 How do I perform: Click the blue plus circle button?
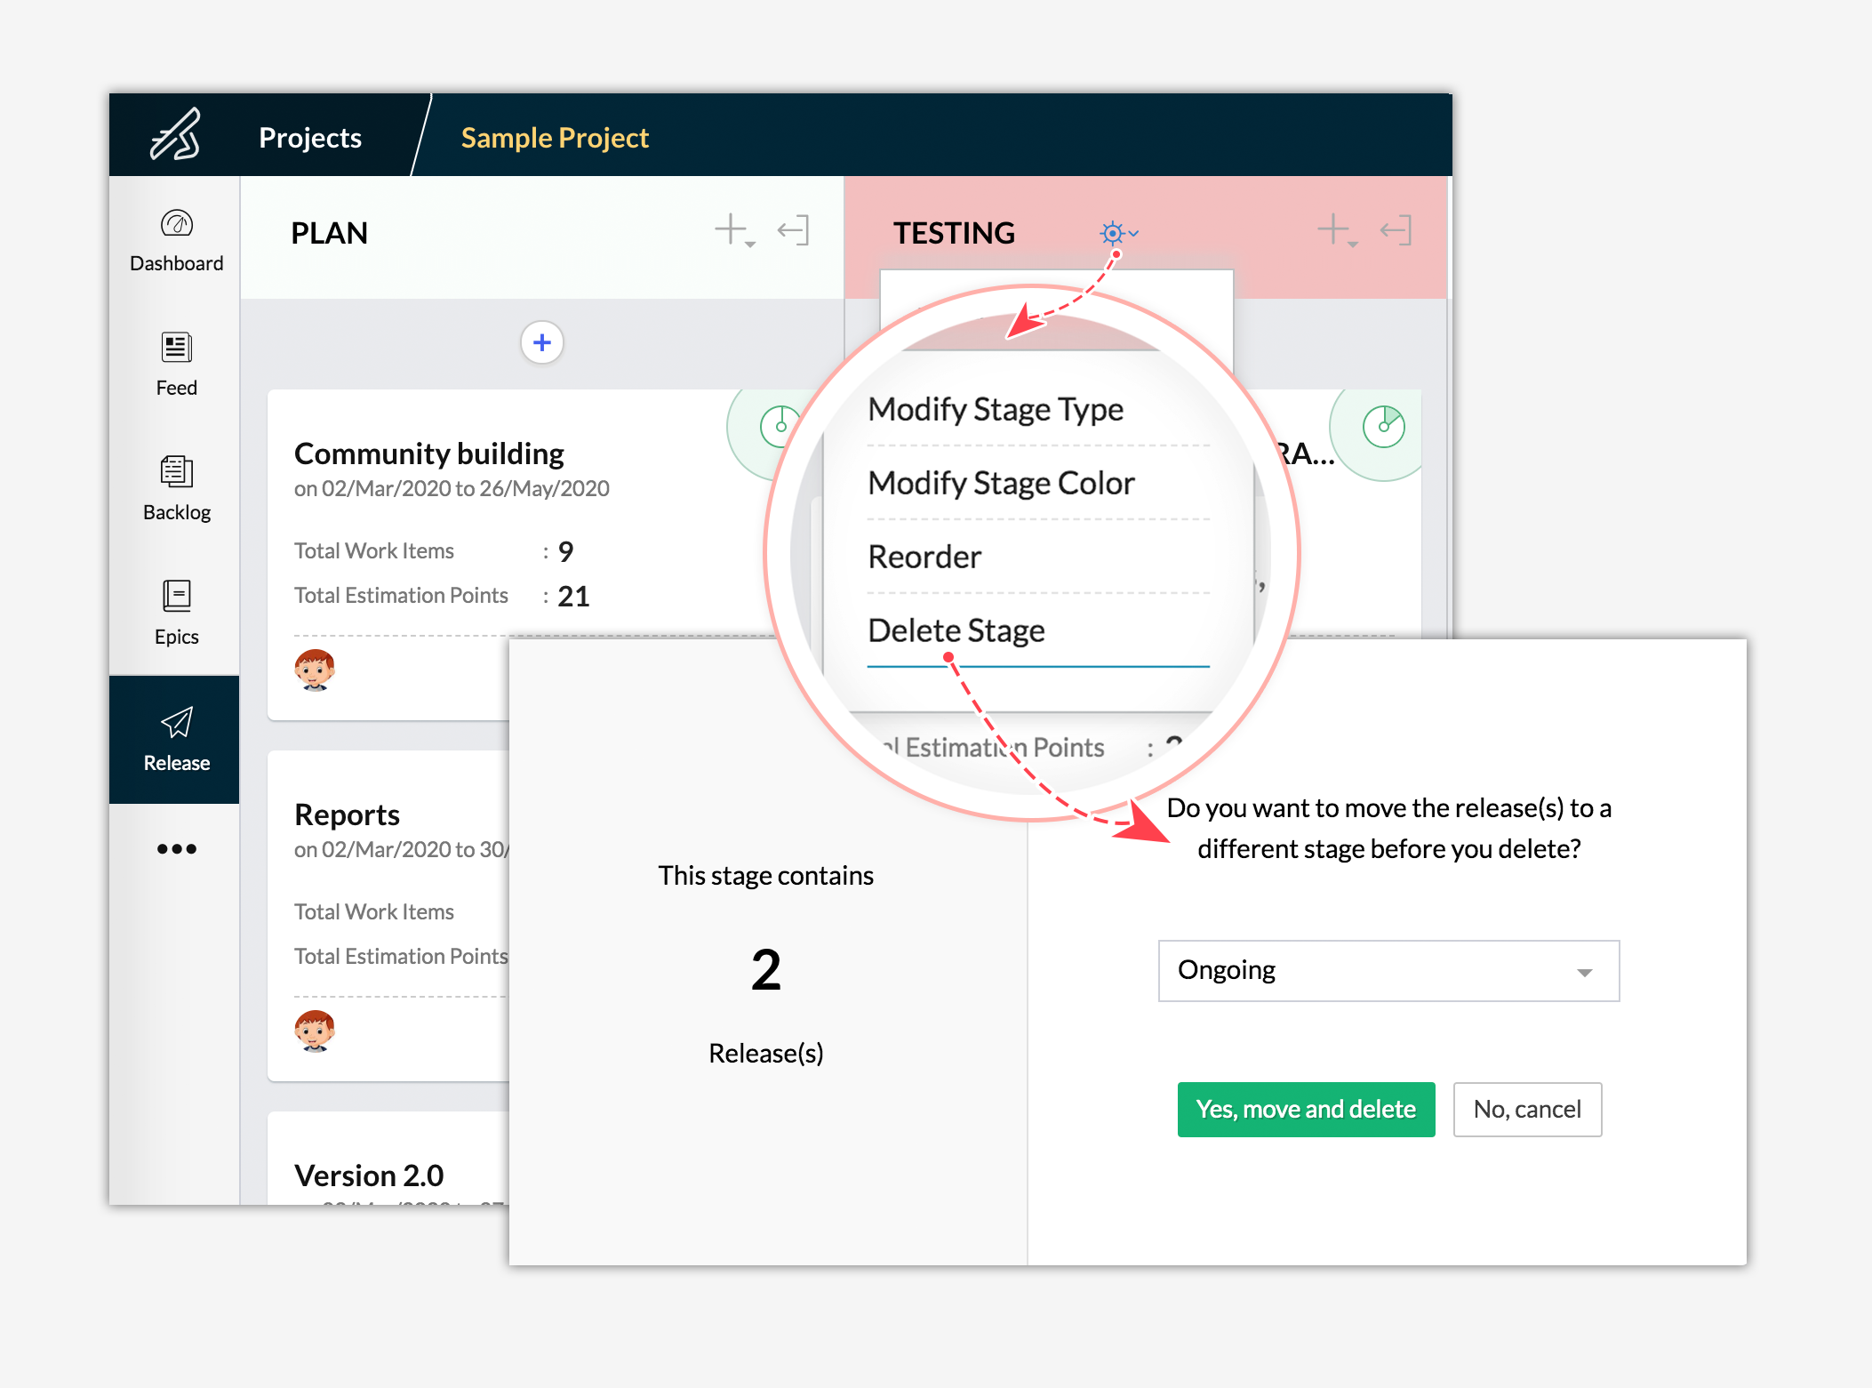click(x=541, y=342)
